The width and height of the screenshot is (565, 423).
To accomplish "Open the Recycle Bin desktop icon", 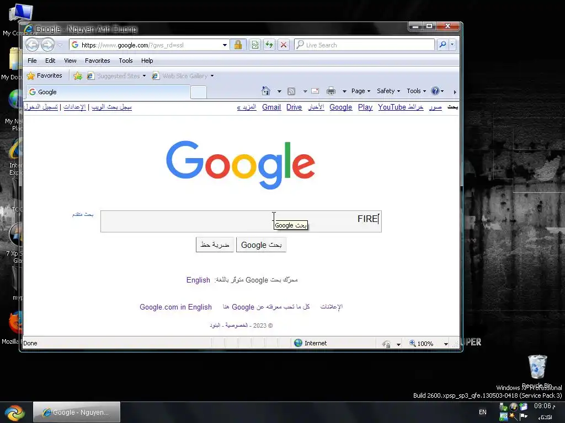I will 537,372.
